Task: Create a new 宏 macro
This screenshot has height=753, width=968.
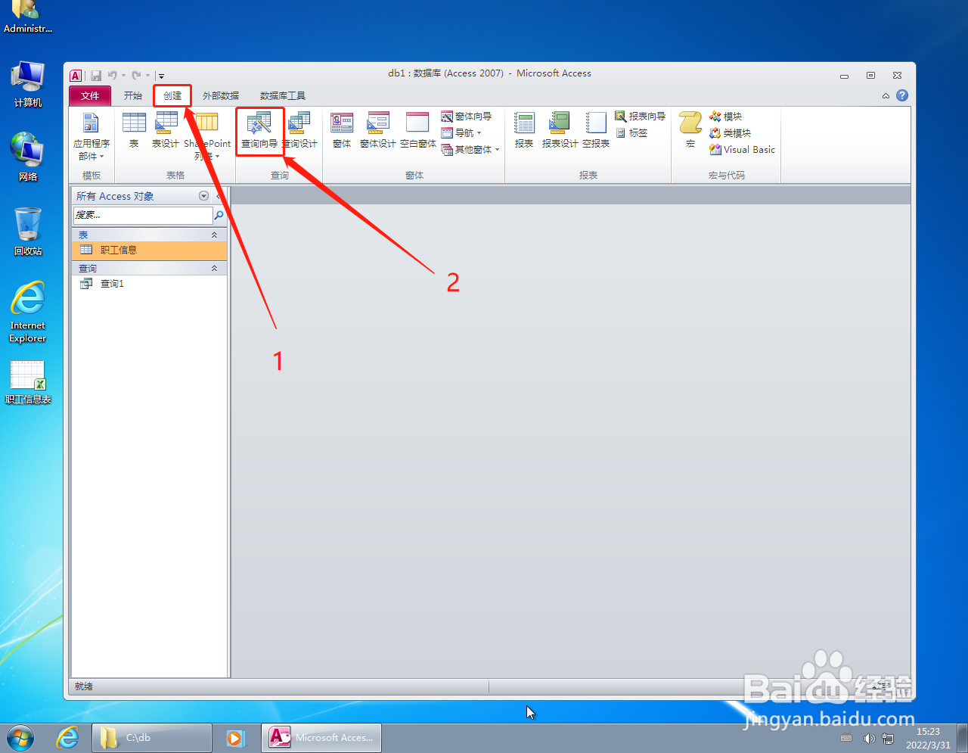Action: pyautogui.click(x=690, y=130)
